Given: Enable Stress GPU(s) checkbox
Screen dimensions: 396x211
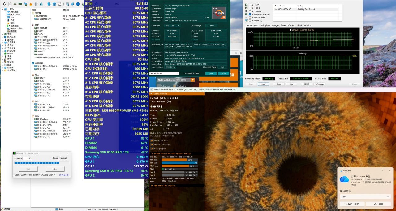Looking at the screenshot, I should [250, 20].
